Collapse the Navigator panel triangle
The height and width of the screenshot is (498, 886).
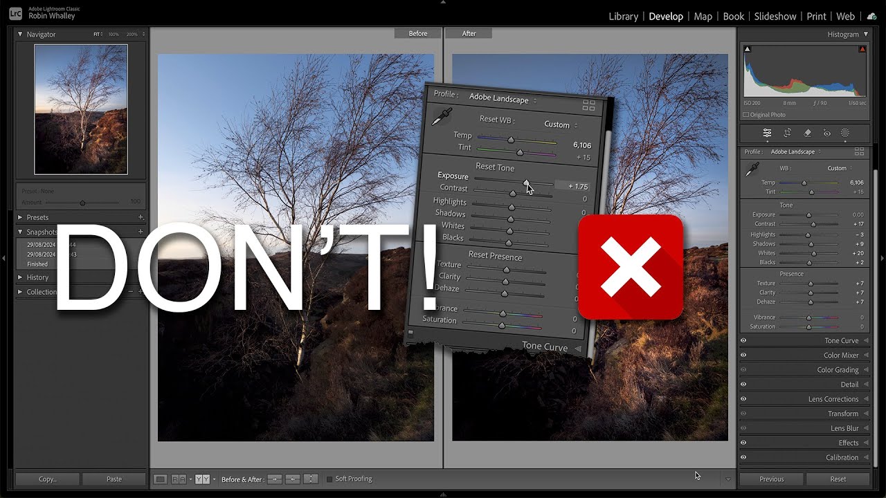point(20,34)
